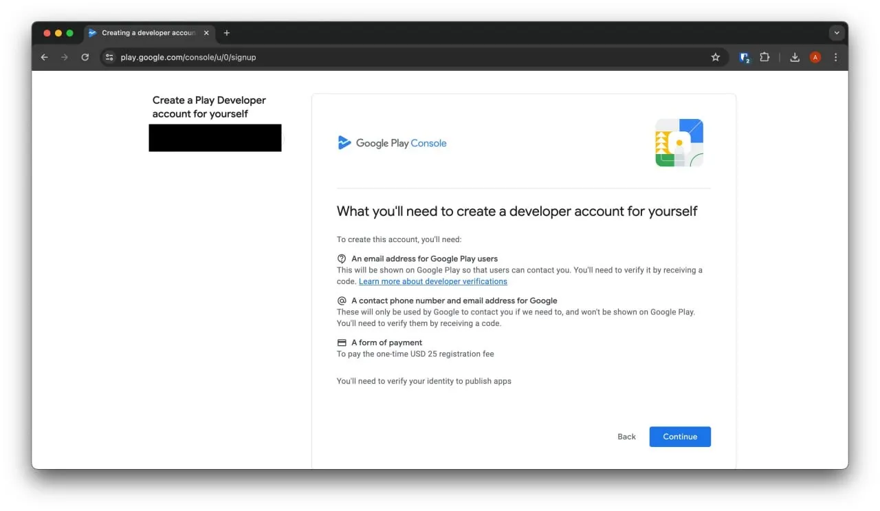Open a new tab with plus icon
Viewport: 880px width, 511px height.
[x=227, y=33]
